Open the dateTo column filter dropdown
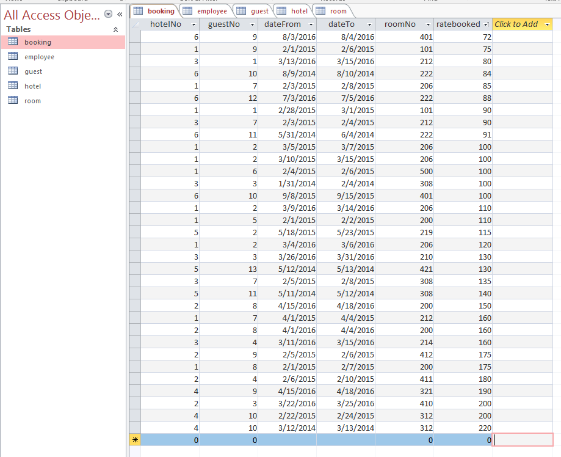Viewport: 561px width, 457px height. [x=369, y=23]
